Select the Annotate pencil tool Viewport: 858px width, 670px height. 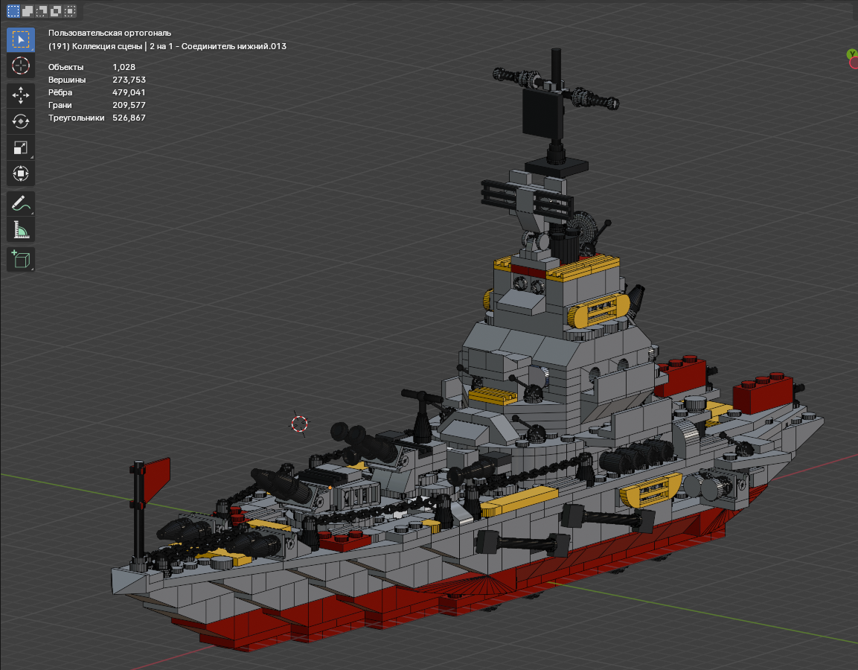pyautogui.click(x=21, y=203)
